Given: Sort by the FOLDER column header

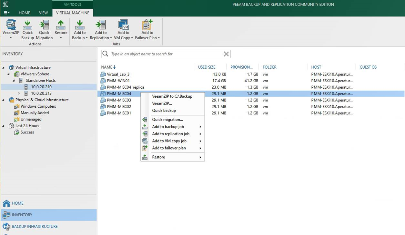Looking at the screenshot, I should tap(269, 67).
